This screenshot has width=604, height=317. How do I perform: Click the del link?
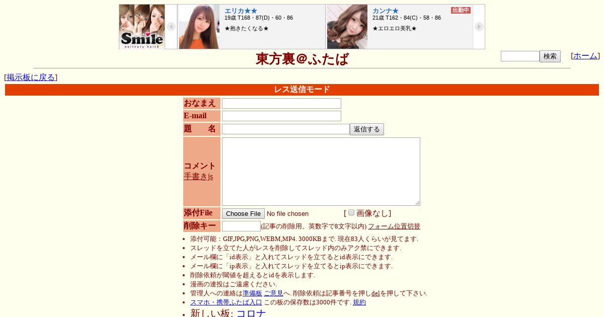pos(375,293)
